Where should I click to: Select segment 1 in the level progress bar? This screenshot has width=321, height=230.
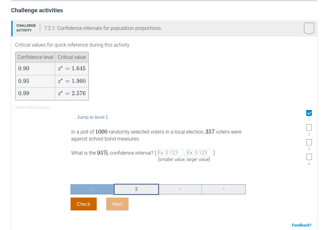[92, 189]
